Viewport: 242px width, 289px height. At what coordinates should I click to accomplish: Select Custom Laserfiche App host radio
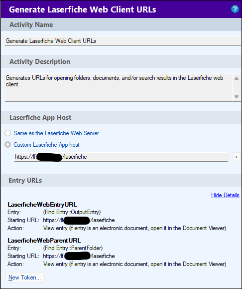tap(8, 145)
